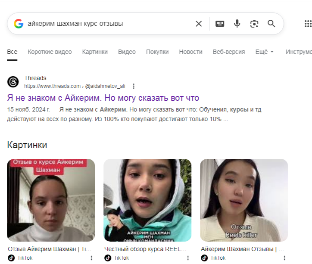Clear the search query with X icon

point(199,24)
